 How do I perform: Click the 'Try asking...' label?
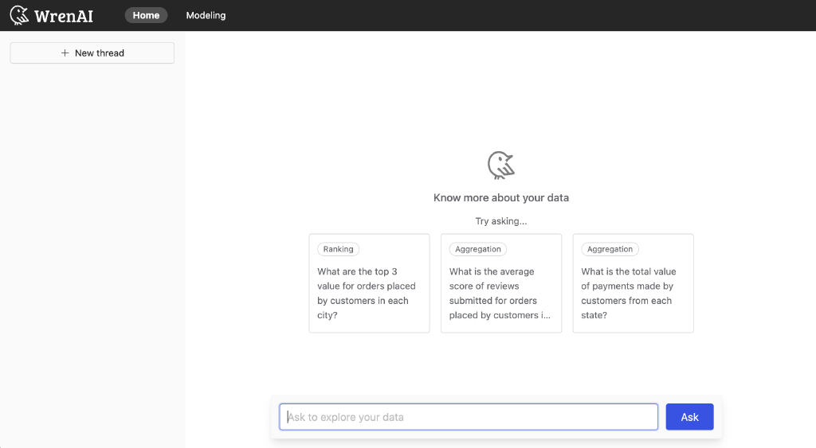tap(500, 221)
